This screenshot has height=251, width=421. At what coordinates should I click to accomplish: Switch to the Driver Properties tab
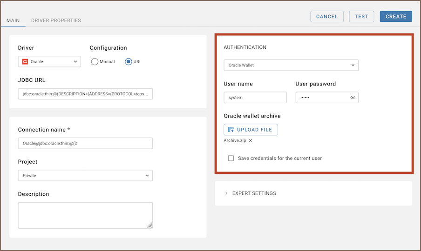point(56,20)
